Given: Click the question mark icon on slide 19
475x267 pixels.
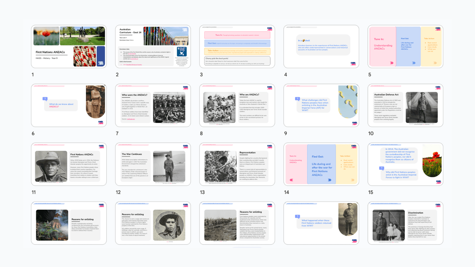Looking at the screenshot, I should click(297, 216).
